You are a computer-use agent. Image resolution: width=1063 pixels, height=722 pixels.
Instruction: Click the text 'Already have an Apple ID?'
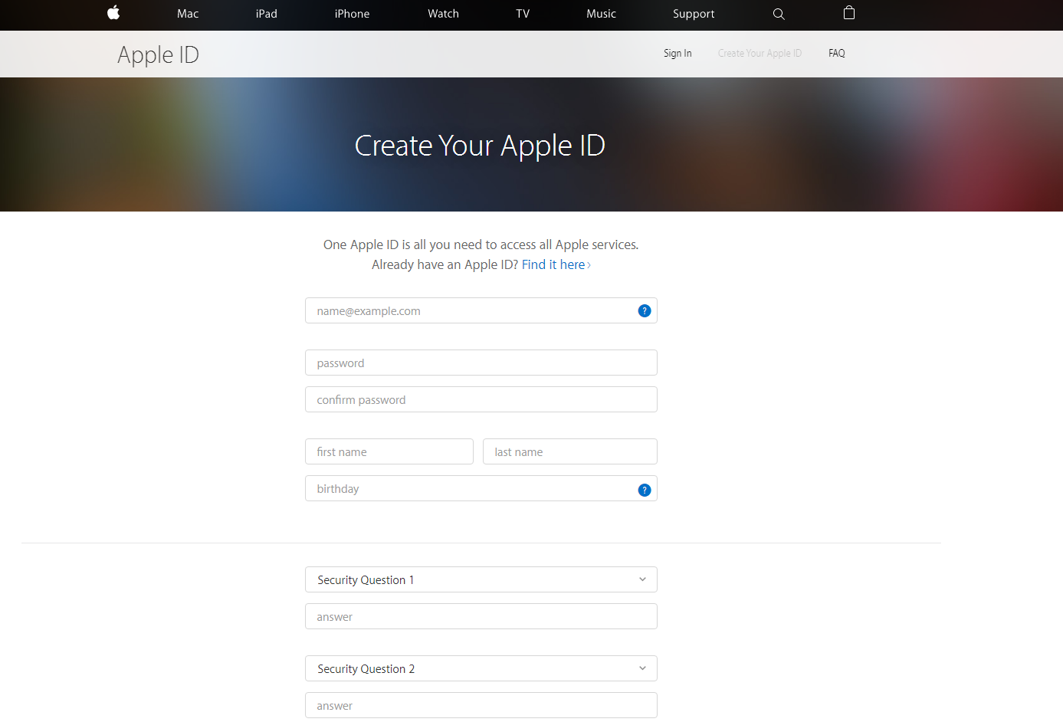[x=445, y=264]
